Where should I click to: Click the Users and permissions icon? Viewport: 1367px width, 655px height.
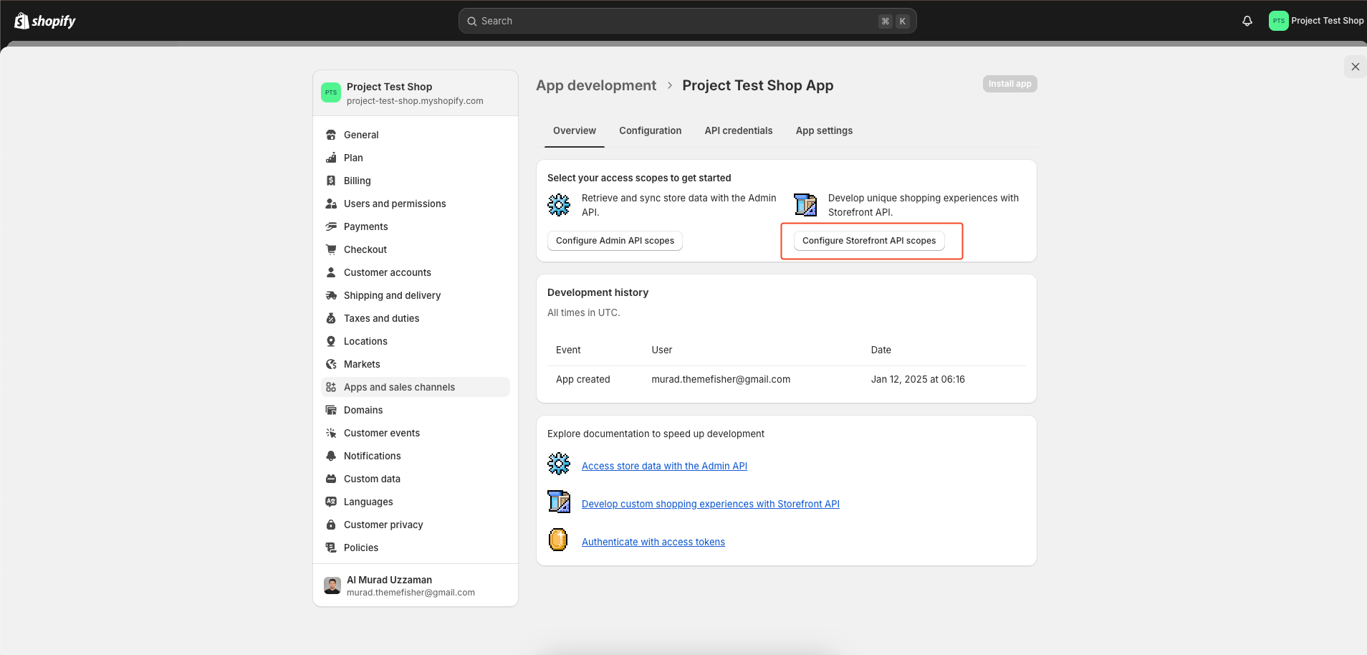331,204
